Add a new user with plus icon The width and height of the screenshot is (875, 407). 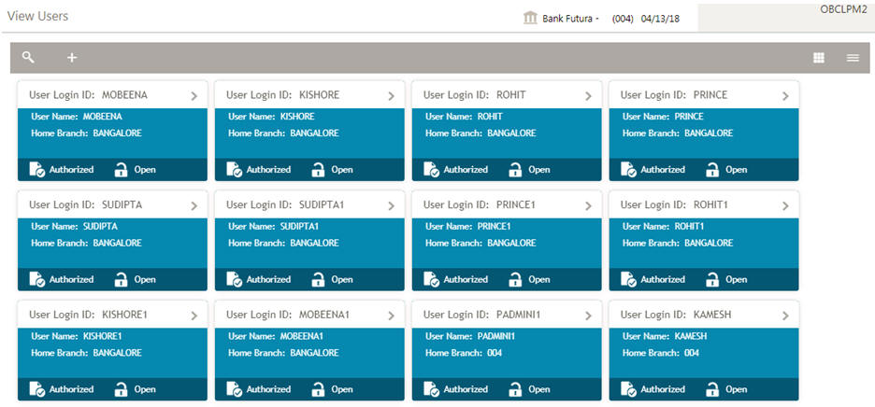(x=72, y=58)
